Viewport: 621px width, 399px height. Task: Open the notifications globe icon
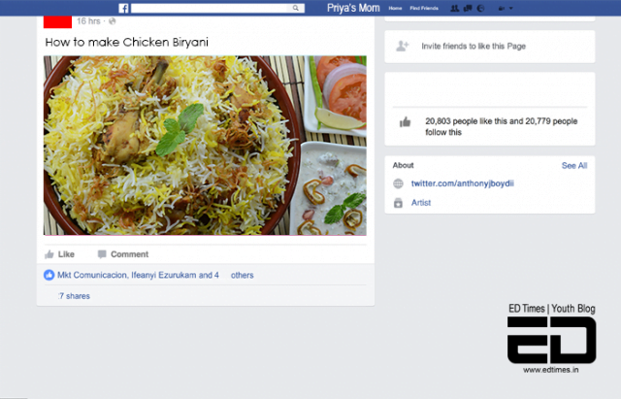coord(480,8)
